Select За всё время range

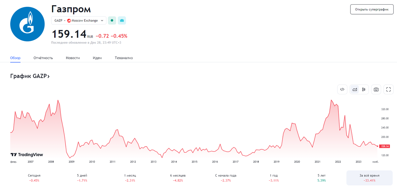[370, 178]
